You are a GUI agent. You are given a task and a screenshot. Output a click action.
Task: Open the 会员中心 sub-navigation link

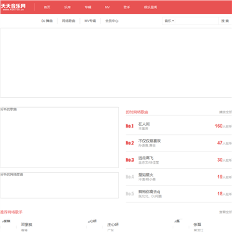click(x=111, y=21)
